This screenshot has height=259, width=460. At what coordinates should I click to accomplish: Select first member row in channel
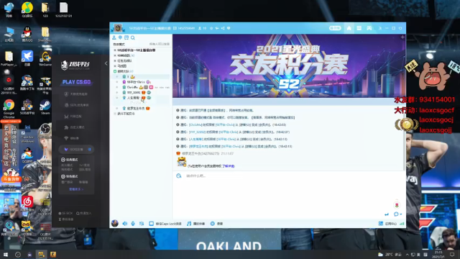pyautogui.click(x=142, y=77)
